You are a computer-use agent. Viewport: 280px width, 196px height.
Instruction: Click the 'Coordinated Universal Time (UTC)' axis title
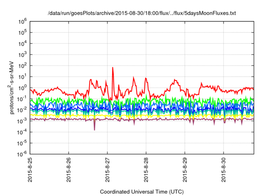(142, 192)
